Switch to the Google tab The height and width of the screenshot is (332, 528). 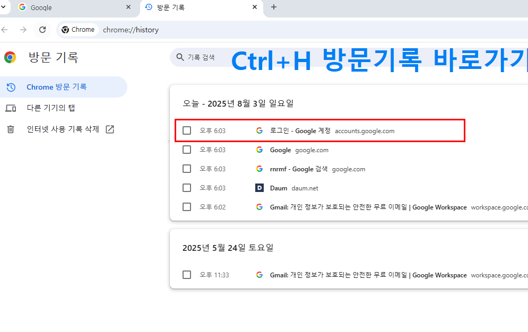coord(72,7)
